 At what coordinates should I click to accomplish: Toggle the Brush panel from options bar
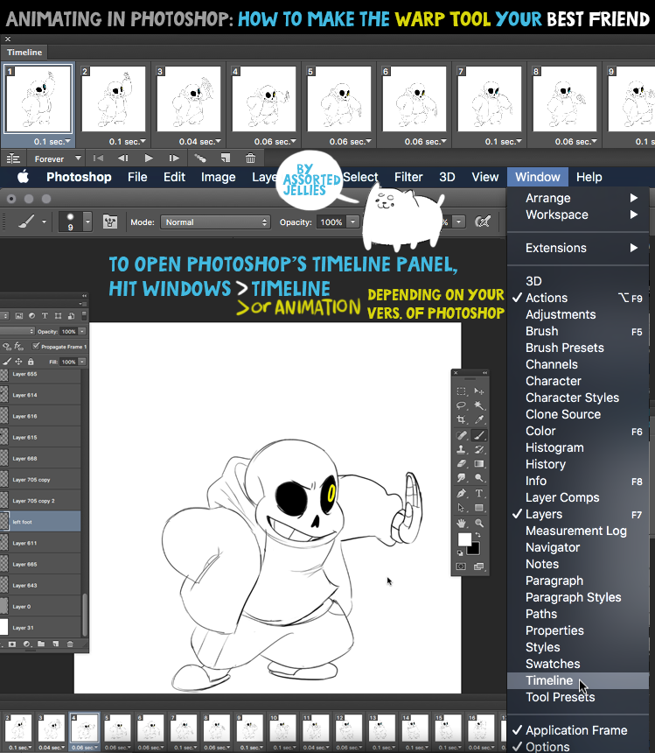click(110, 222)
